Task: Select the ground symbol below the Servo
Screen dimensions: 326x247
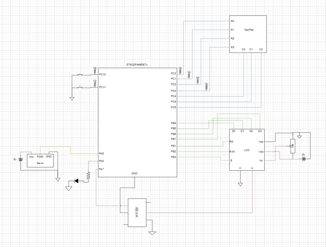Action: [x=58, y=180]
